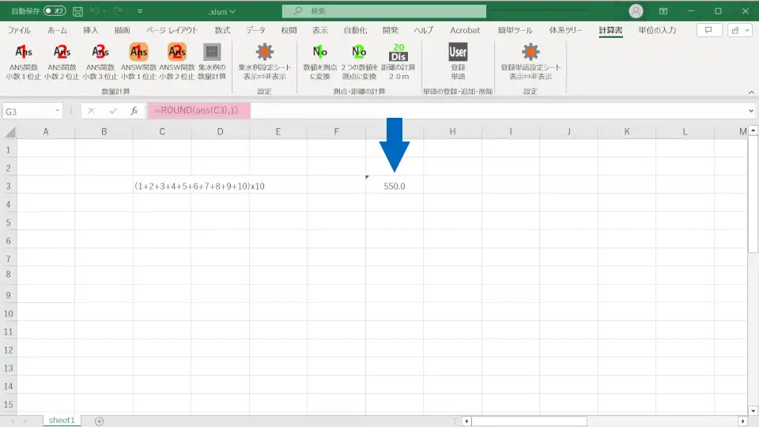Toggle the 自動保存 switch
The height and width of the screenshot is (427, 759).
coord(55,11)
